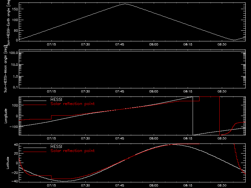This screenshot has height=188, width=251.
Task: Click 07:15 under the Earth angle plot
Action: 51,44
